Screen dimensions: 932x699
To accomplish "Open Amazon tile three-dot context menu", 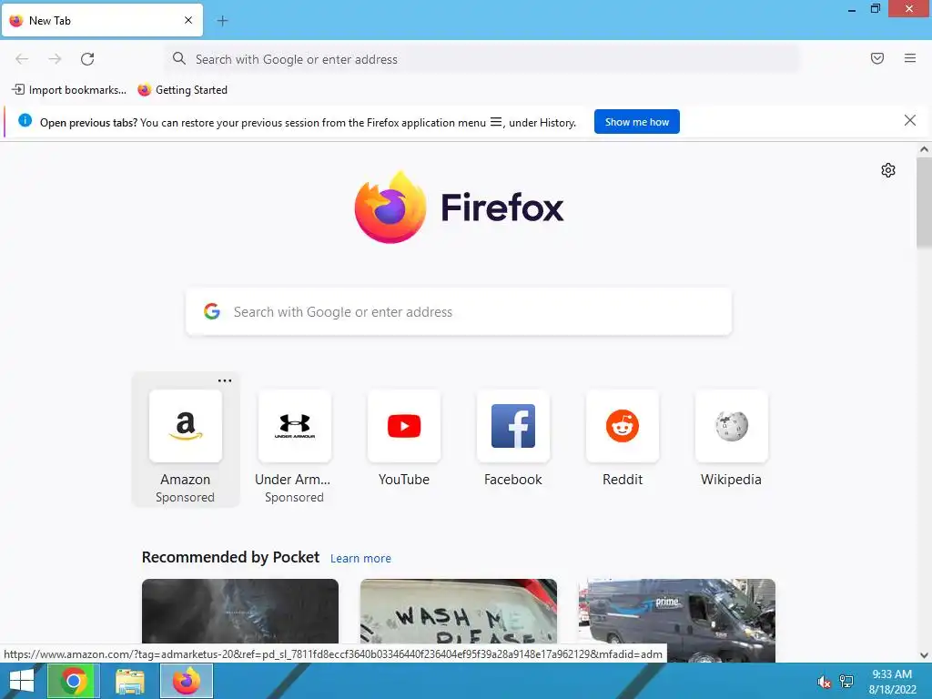I will pos(225,380).
